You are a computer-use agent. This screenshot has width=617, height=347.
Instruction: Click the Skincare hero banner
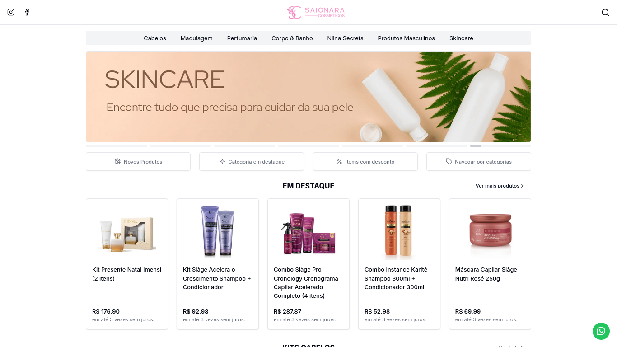pyautogui.click(x=308, y=97)
